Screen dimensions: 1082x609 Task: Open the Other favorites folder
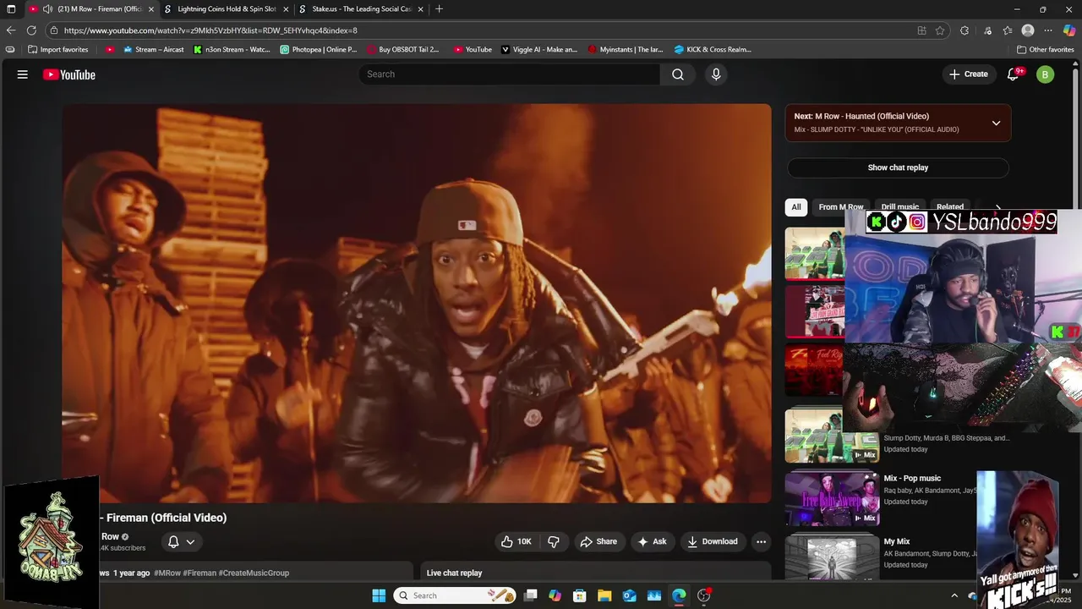(x=1045, y=49)
